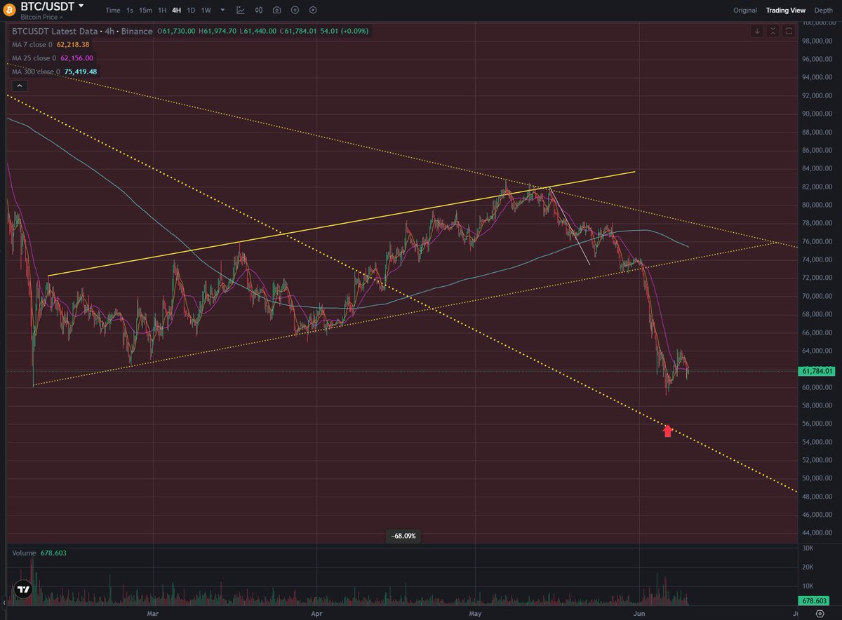The height and width of the screenshot is (620, 842).
Task: Select the Time chart interval
Action: pyautogui.click(x=112, y=11)
